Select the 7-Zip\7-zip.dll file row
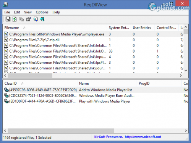Viewport: 191px width, 143px height. point(94,40)
